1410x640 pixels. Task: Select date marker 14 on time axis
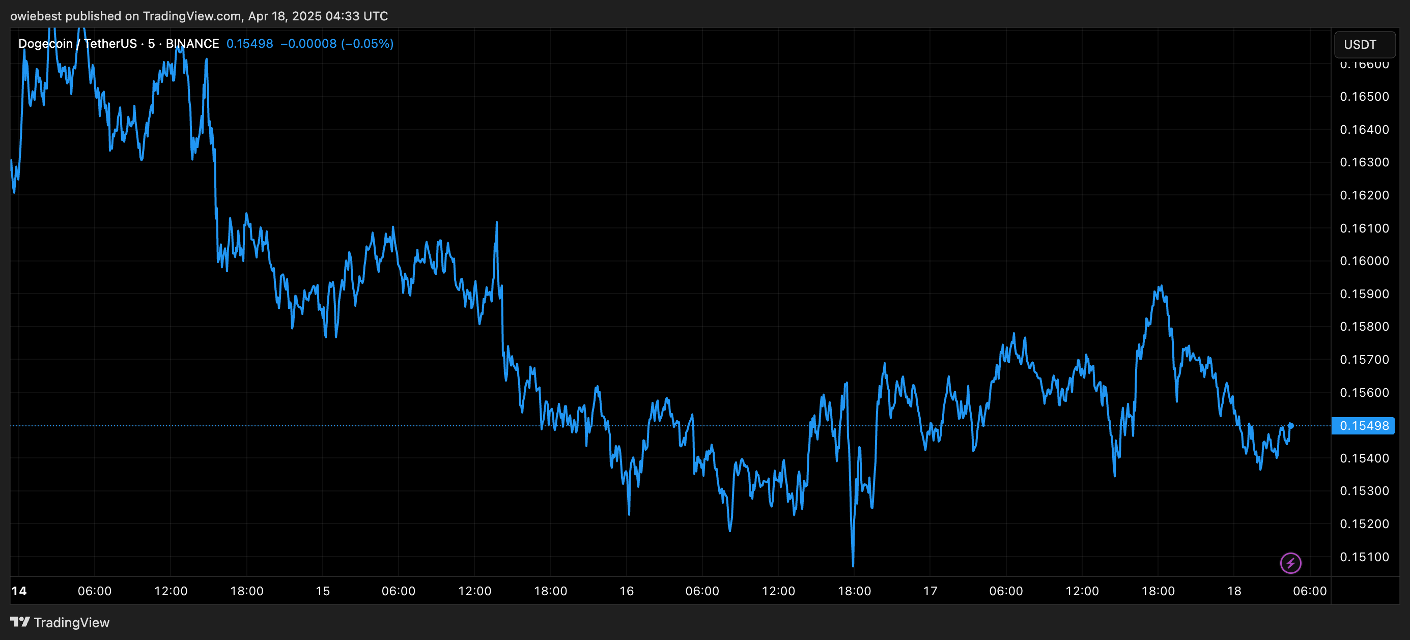[x=19, y=591]
